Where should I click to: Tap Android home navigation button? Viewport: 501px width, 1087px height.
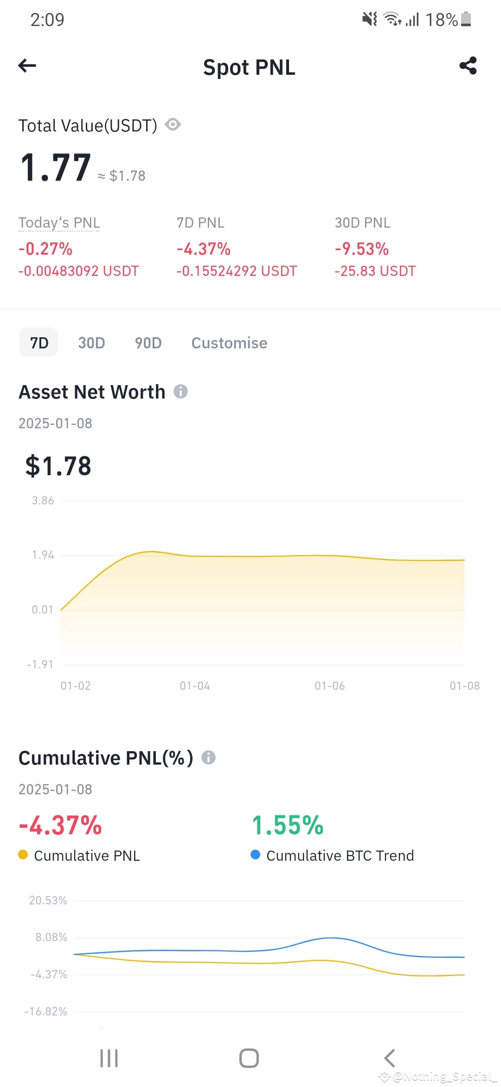[249, 1058]
